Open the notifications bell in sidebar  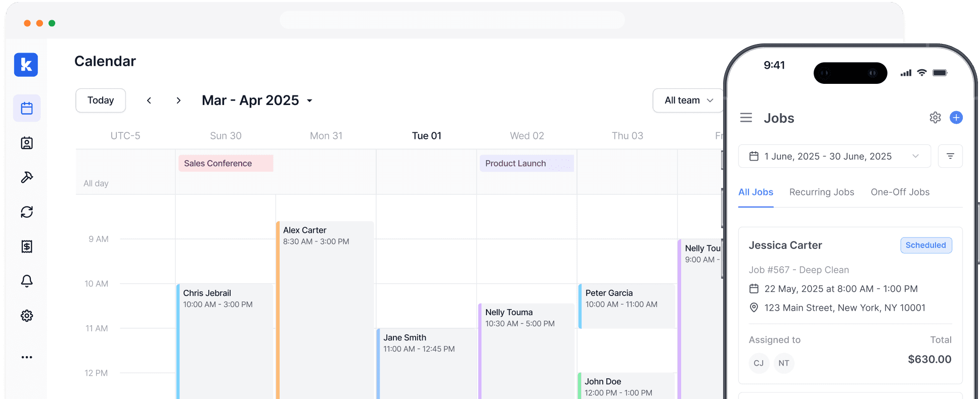[27, 281]
